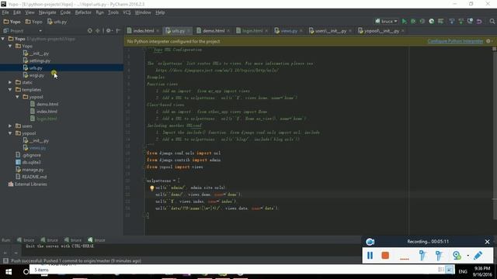This screenshot has height=279, width=497.
Task: Click the urls.py breadcrumb in navigation bar
Action: click(x=57, y=22)
